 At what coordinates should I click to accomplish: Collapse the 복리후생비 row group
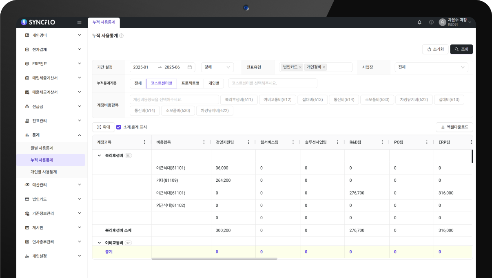pos(99,155)
